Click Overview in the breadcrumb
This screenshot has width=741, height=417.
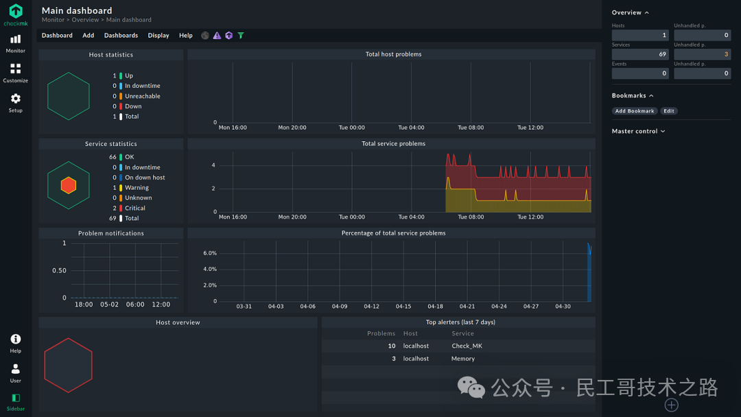[x=85, y=20]
